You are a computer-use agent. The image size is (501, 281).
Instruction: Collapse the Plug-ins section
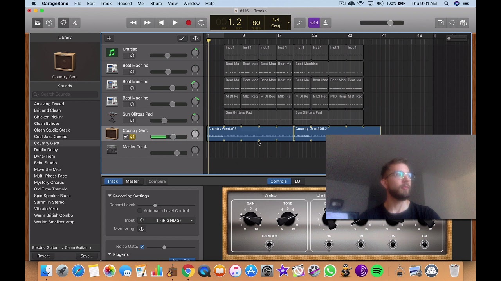(x=110, y=254)
